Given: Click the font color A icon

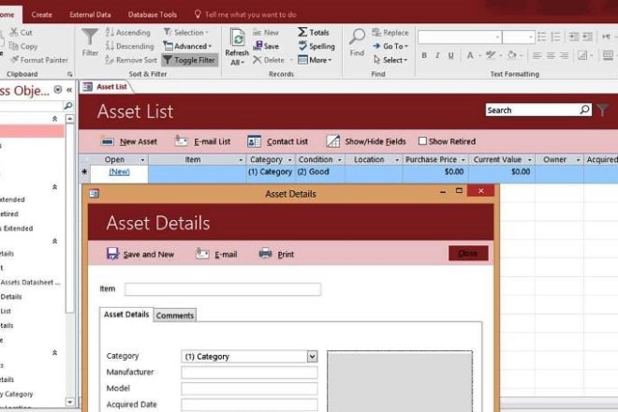Looking at the screenshot, I should pyautogui.click(x=470, y=55).
